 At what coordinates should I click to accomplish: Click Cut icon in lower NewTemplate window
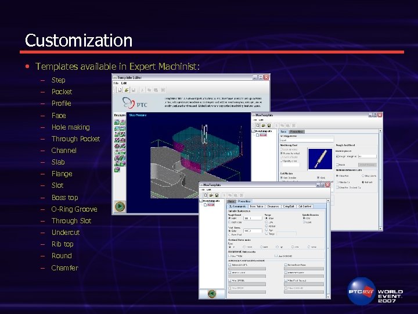click(x=224, y=195)
